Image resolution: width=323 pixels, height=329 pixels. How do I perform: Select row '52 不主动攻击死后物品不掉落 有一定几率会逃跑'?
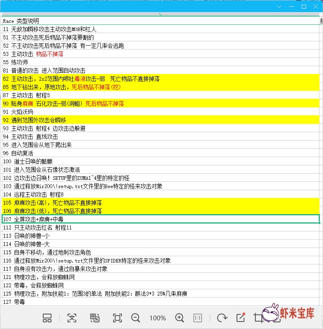pyautogui.click(x=160, y=46)
